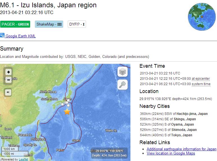
Task: Click the Google Earth KML icon
Action: [x=2, y=35]
